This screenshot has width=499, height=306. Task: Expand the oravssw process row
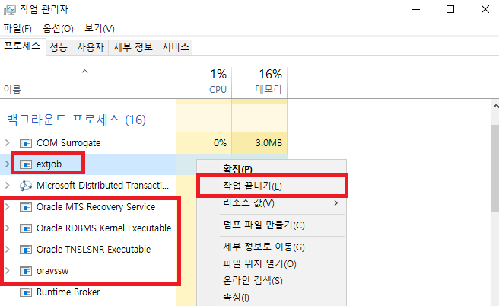pyautogui.click(x=8, y=271)
